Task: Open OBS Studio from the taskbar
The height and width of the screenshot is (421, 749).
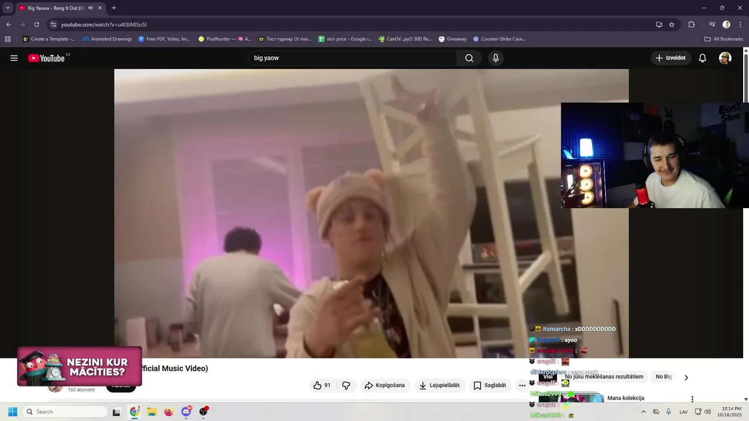Action: point(204,412)
